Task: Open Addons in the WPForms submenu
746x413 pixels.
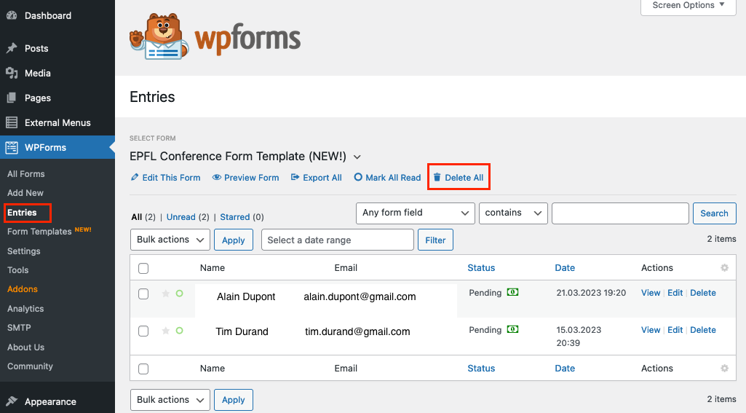Action: [23, 289]
